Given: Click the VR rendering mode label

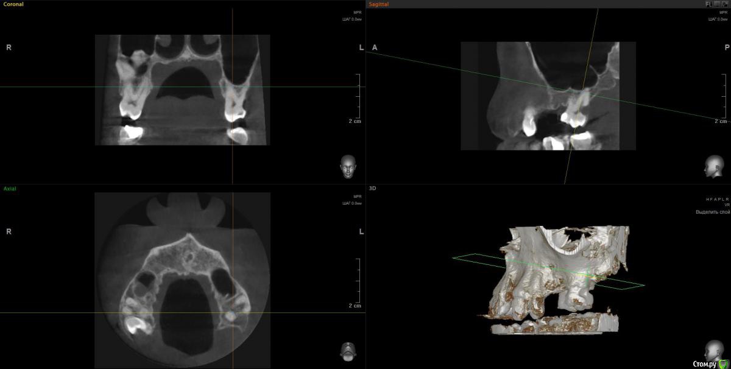Looking at the screenshot, I should pos(727,205).
